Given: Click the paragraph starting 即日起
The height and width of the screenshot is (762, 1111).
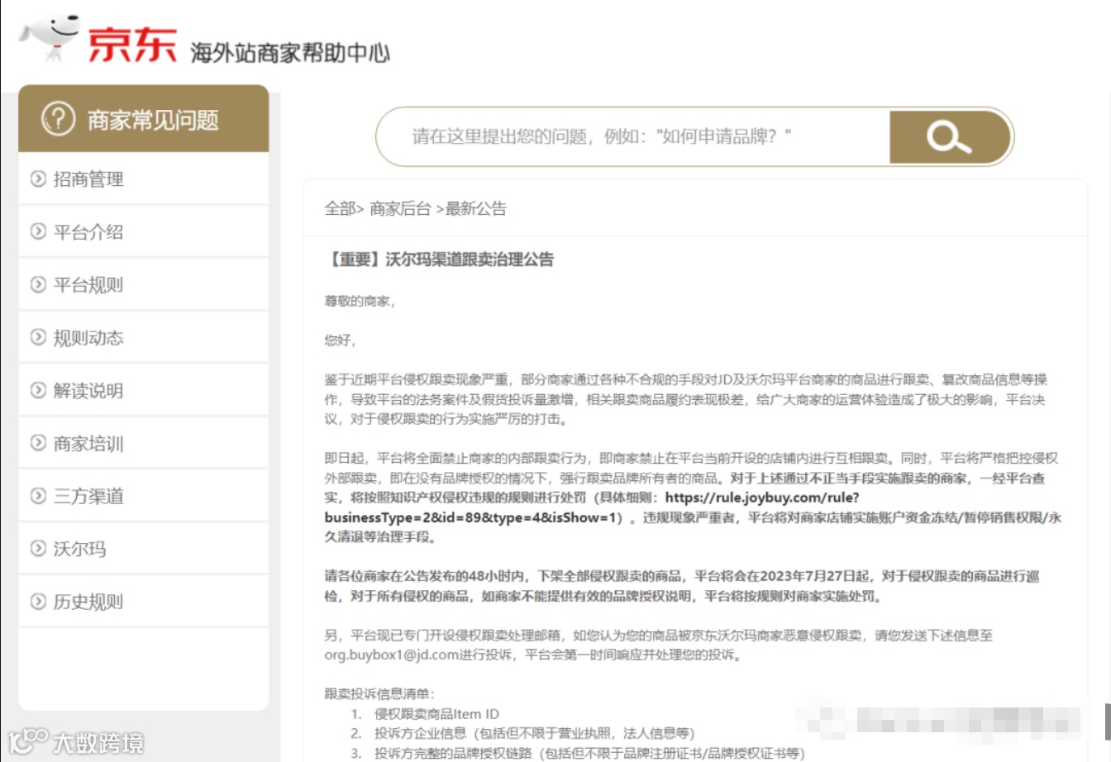Looking at the screenshot, I should [693, 498].
